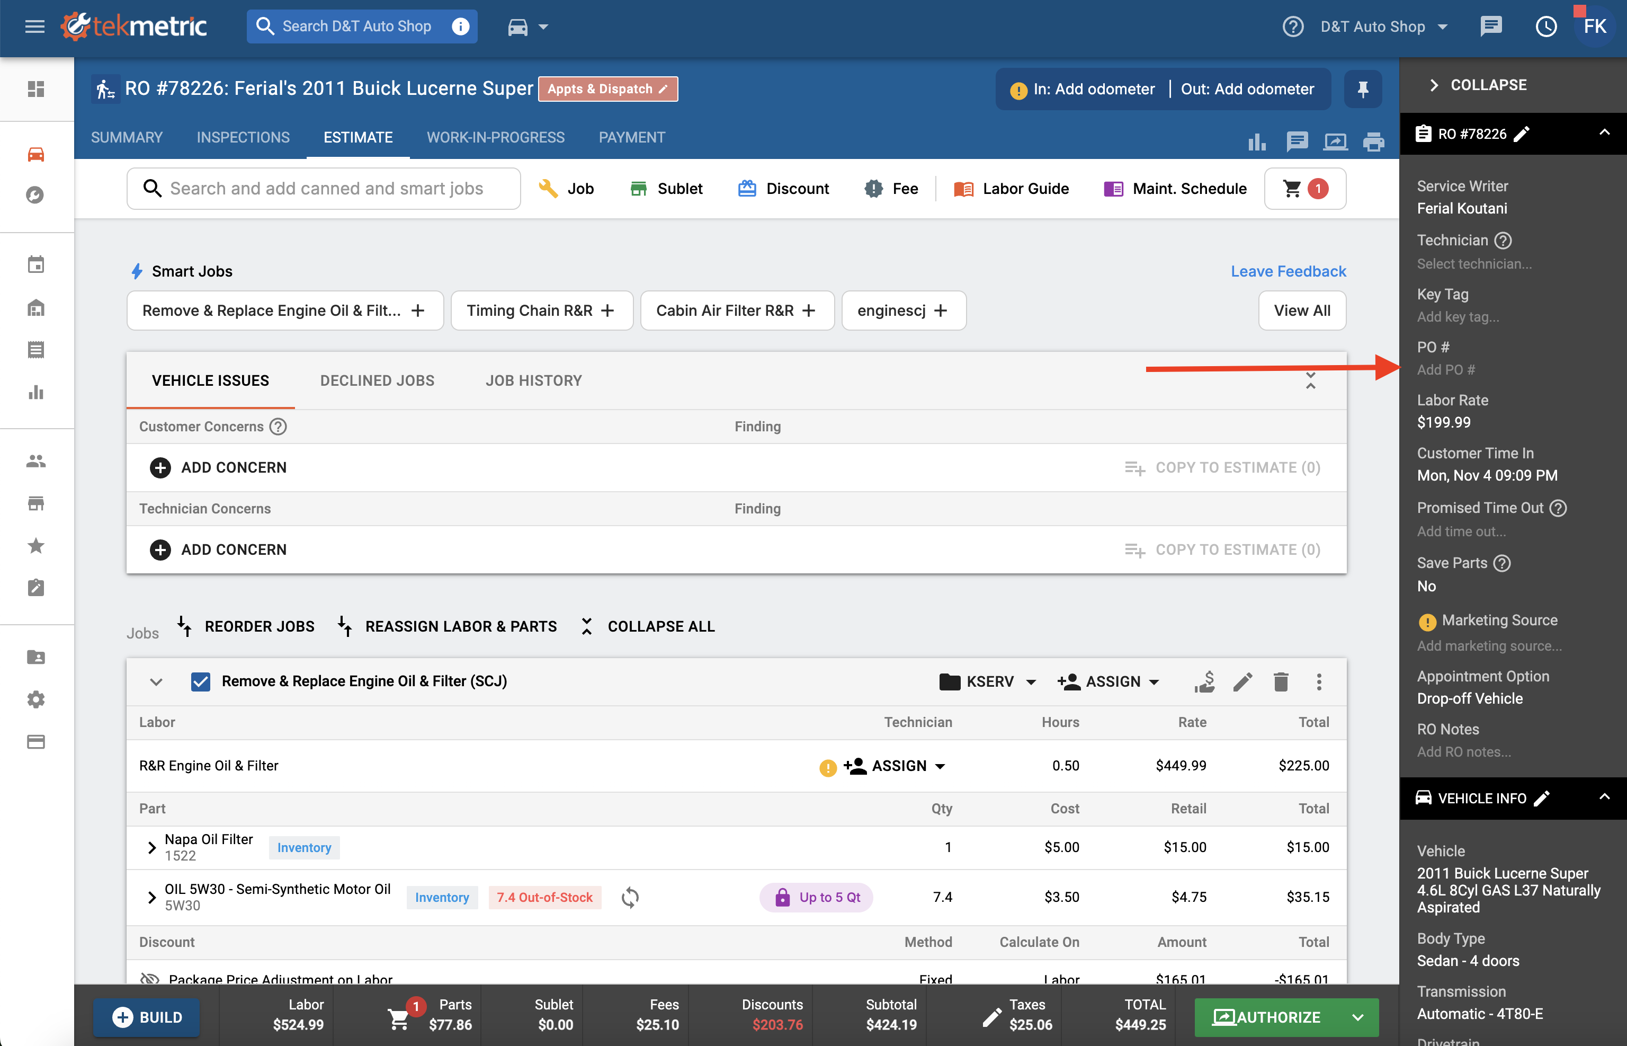
Task: Click the FK user avatar
Action: pyautogui.click(x=1594, y=26)
